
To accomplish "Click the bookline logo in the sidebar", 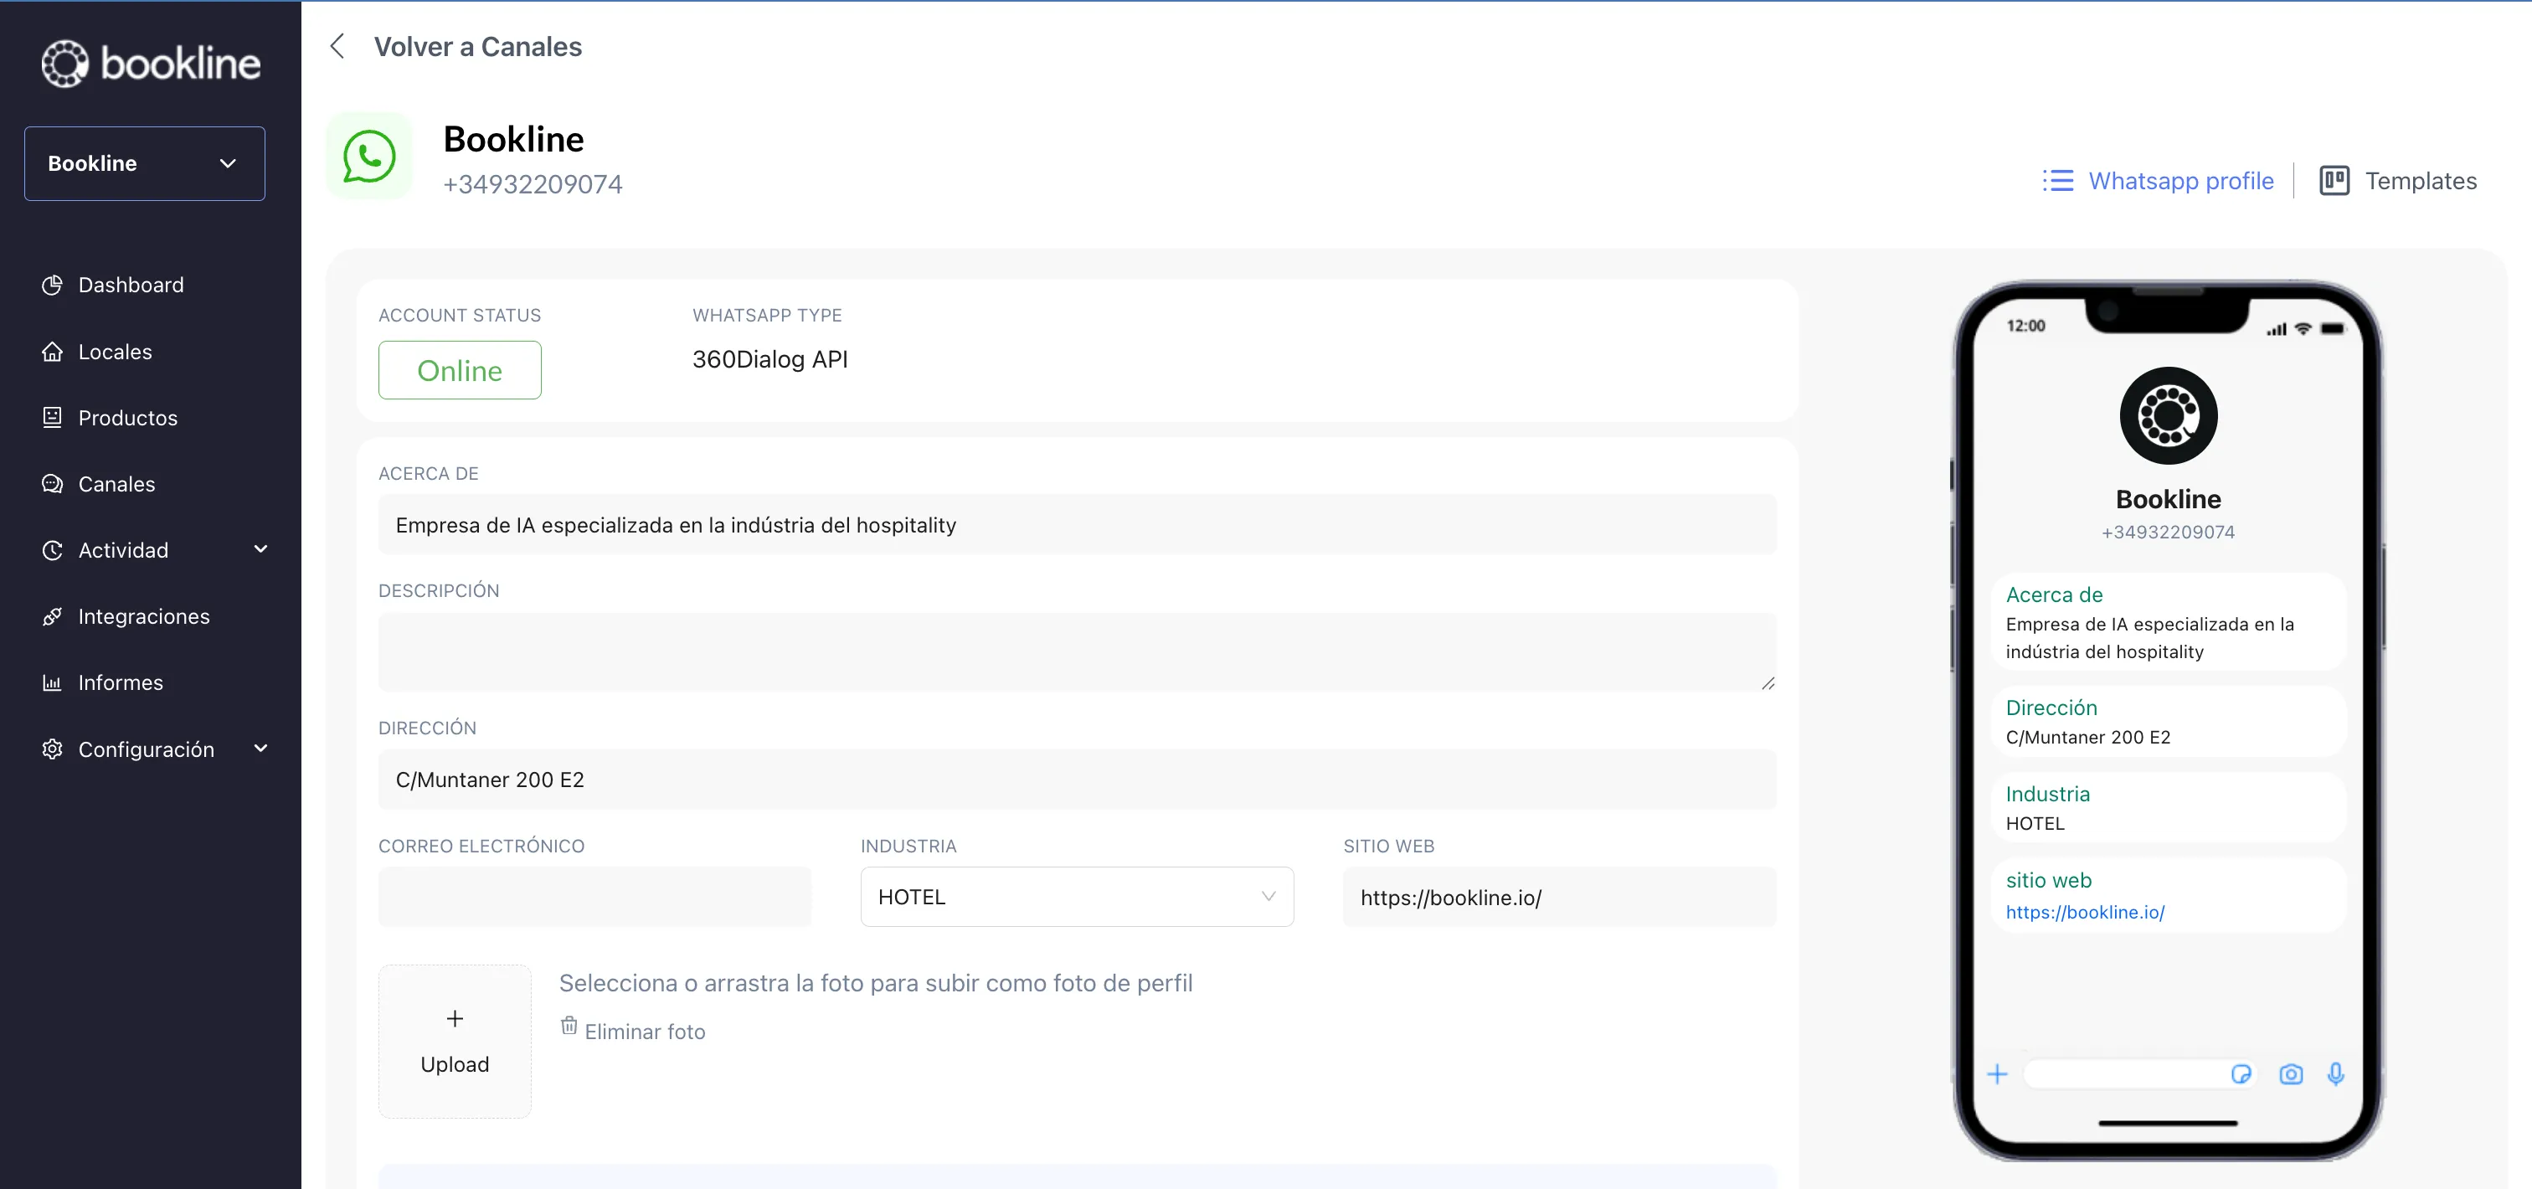I will [151, 64].
